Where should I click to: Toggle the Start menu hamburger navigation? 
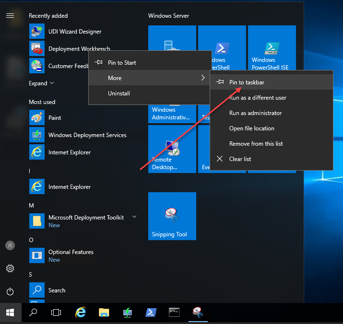click(10, 15)
